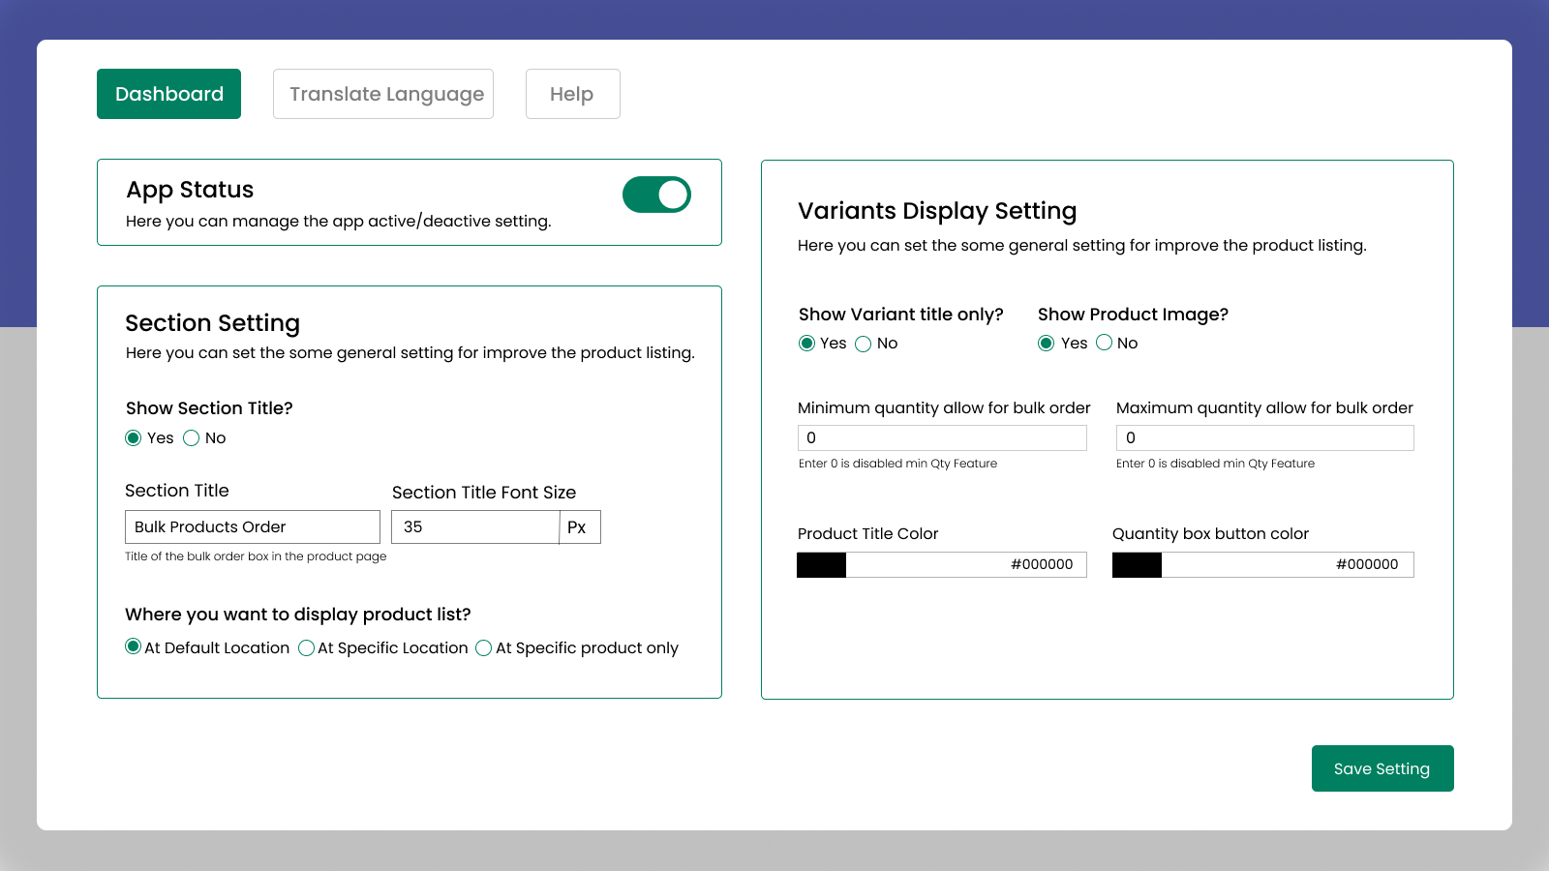Select 'No' for Show Section Title
The width and height of the screenshot is (1549, 871).
191,437
